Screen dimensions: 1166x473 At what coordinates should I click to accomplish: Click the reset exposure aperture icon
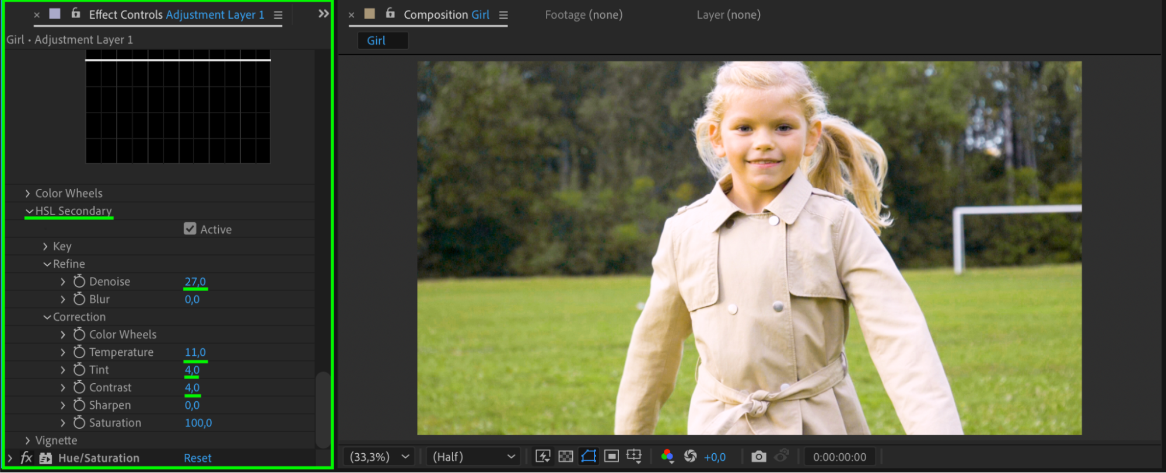click(690, 456)
